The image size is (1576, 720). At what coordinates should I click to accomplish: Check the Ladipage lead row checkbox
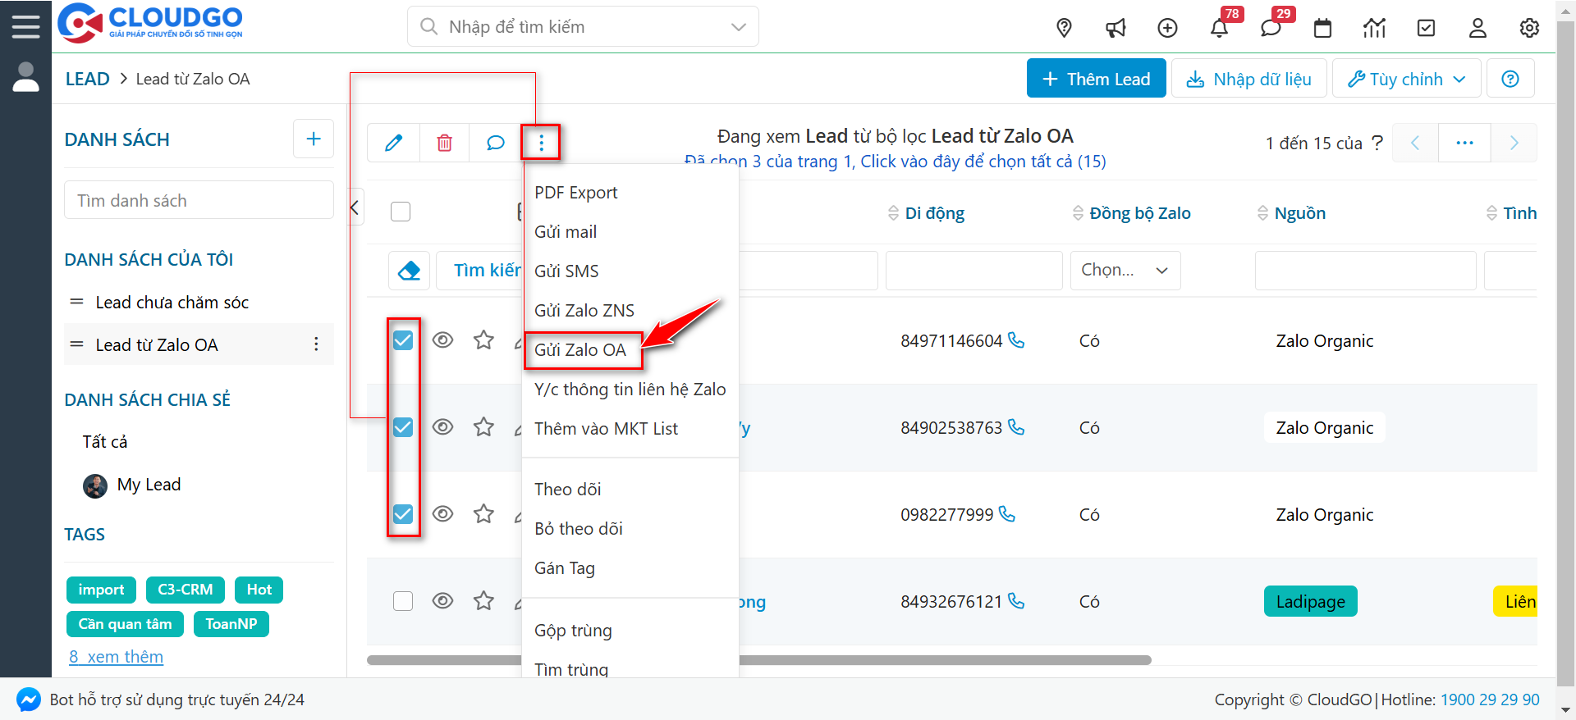click(x=403, y=601)
